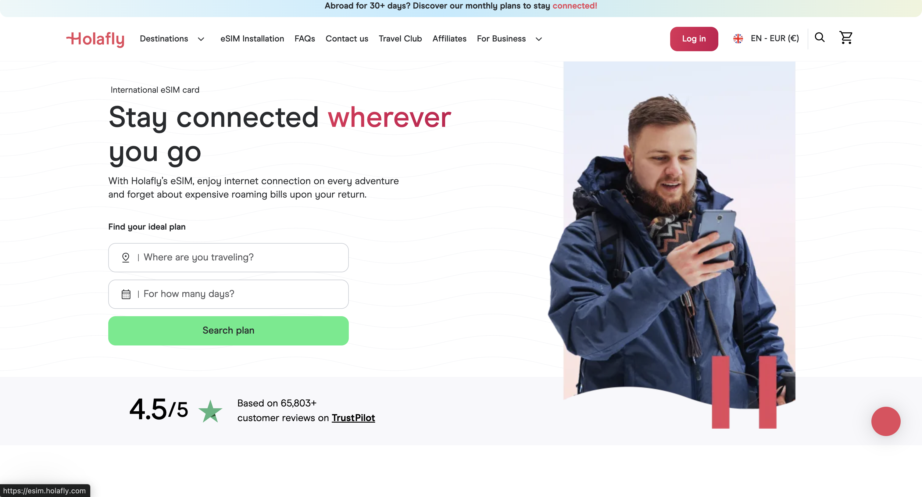Screen dimensions: 922x497
Task: Click the monthly plans promo banner
Action: [461, 6]
